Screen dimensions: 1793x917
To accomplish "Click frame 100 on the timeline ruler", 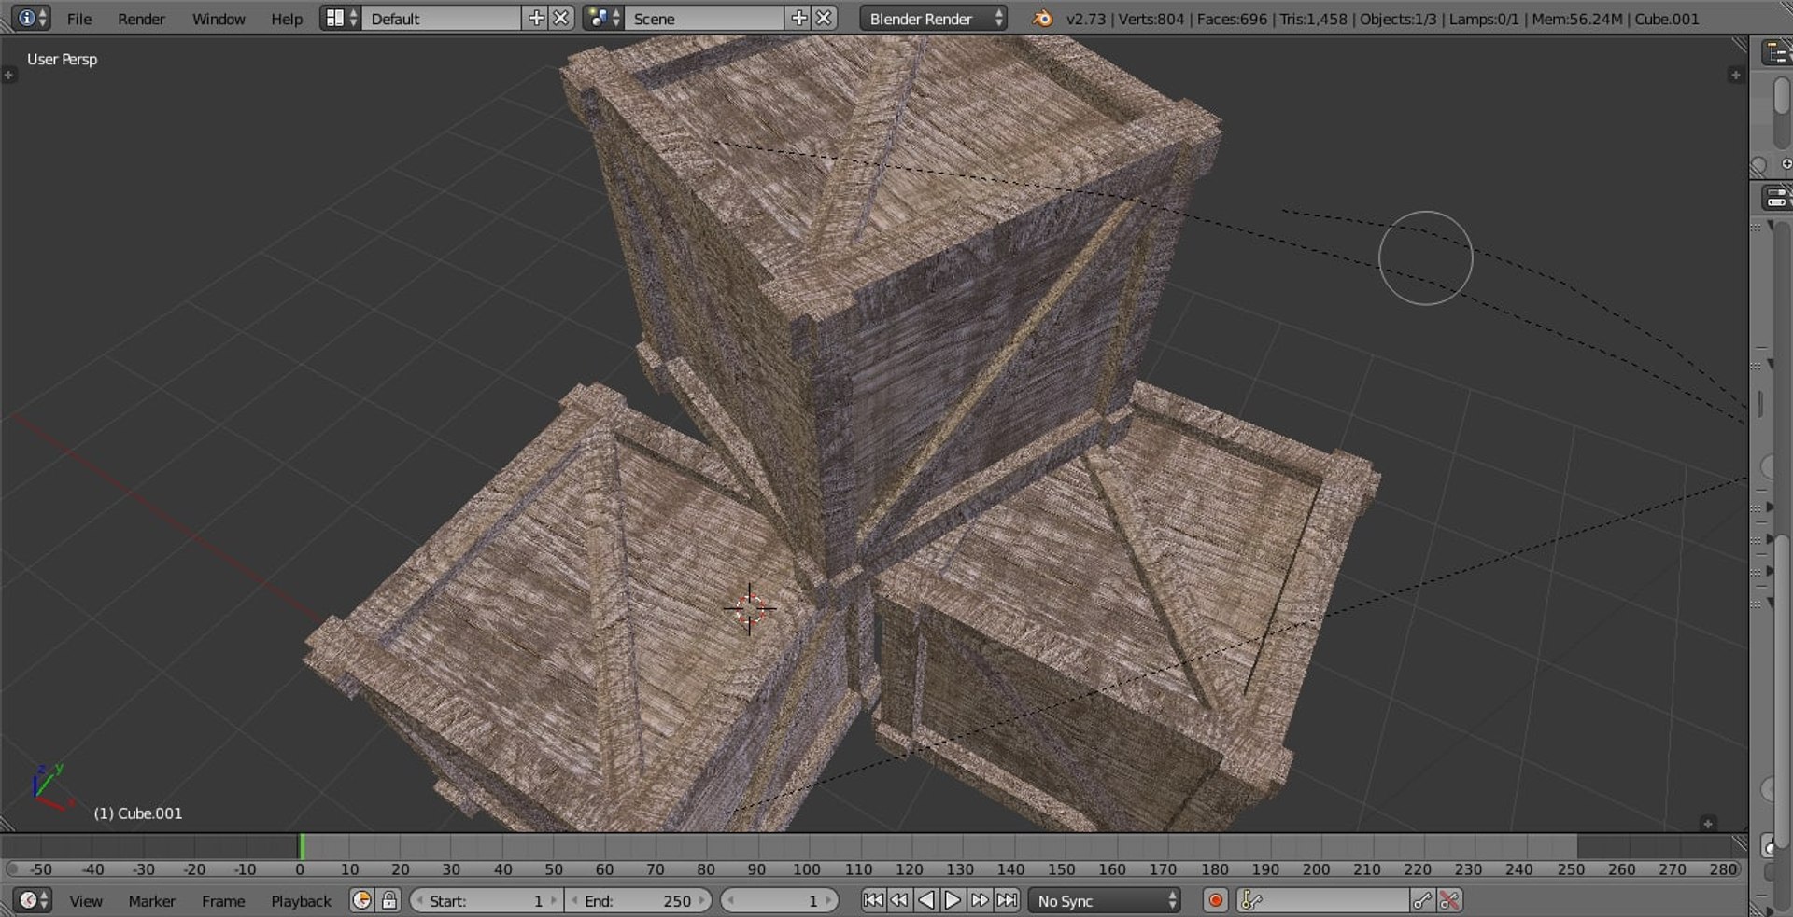I will click(807, 869).
